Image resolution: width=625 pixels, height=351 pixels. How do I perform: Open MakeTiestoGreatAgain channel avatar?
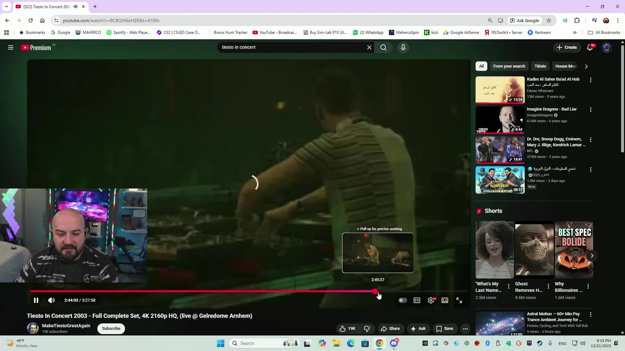(33, 329)
